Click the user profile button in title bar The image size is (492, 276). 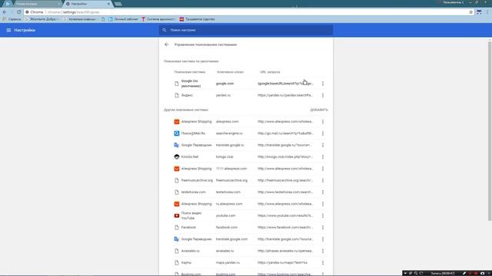453,2
